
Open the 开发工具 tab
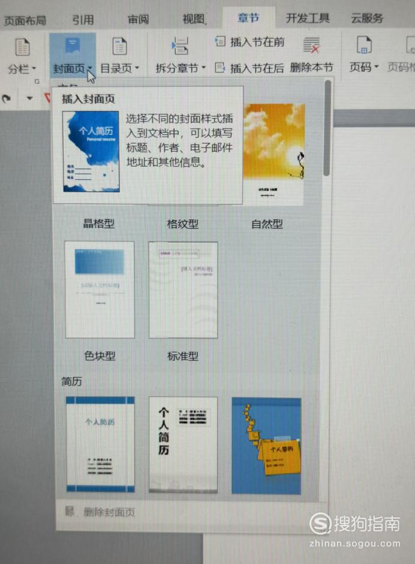pyautogui.click(x=308, y=17)
